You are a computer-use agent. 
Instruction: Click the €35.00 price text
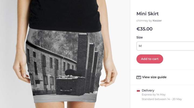point(144,29)
